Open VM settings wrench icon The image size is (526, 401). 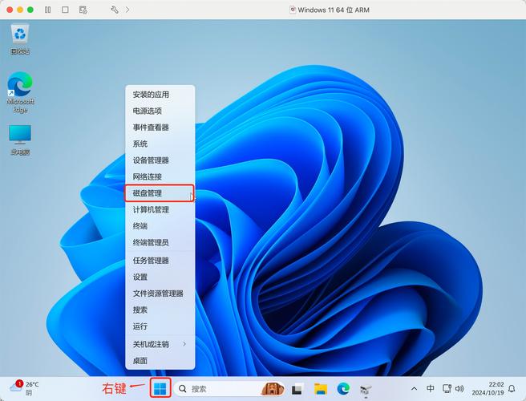click(115, 10)
